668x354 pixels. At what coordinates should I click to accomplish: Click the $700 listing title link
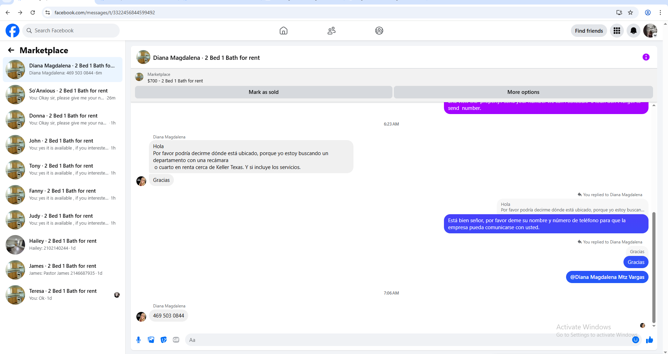click(175, 81)
